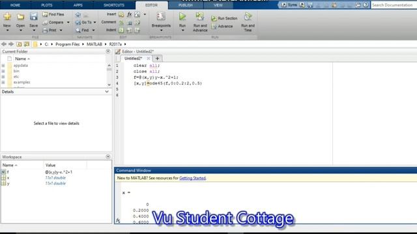The image size is (417, 234).
Task: Open the Run dropdown arrow
Action: pos(182,31)
